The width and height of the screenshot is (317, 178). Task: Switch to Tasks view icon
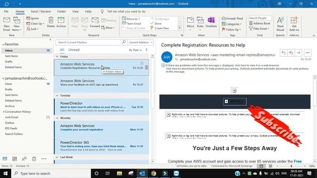[x=34, y=159]
